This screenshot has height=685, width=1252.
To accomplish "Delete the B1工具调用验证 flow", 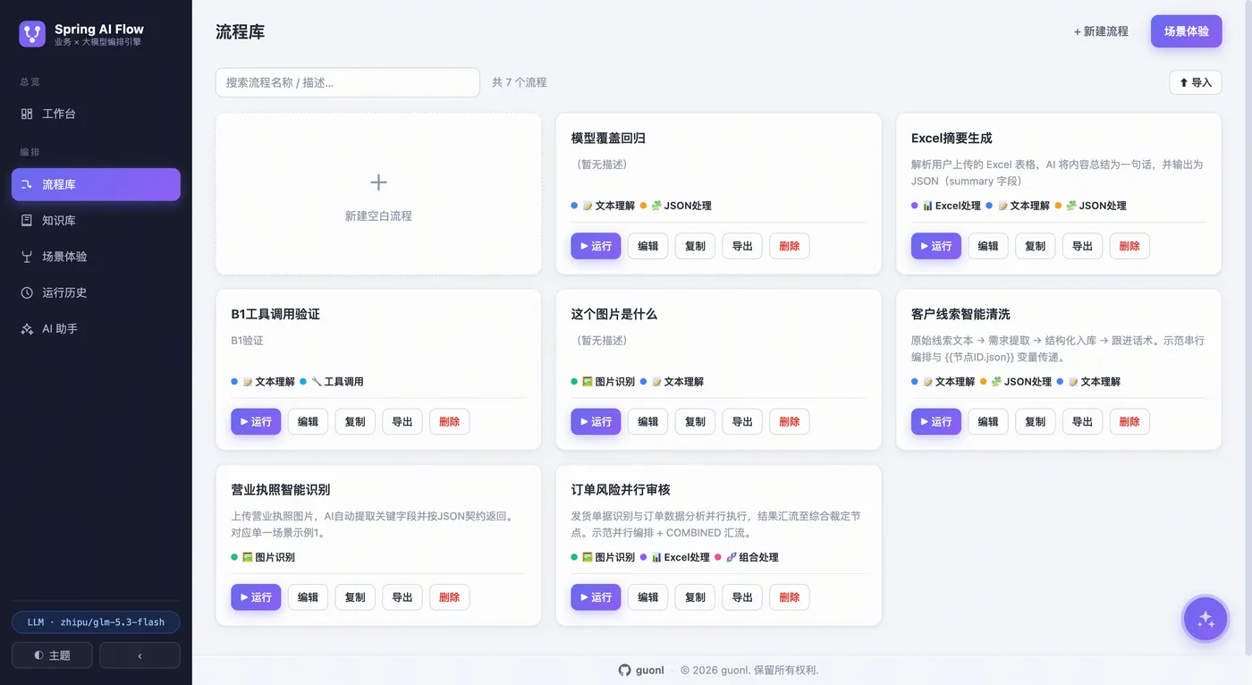I will pyautogui.click(x=449, y=422).
